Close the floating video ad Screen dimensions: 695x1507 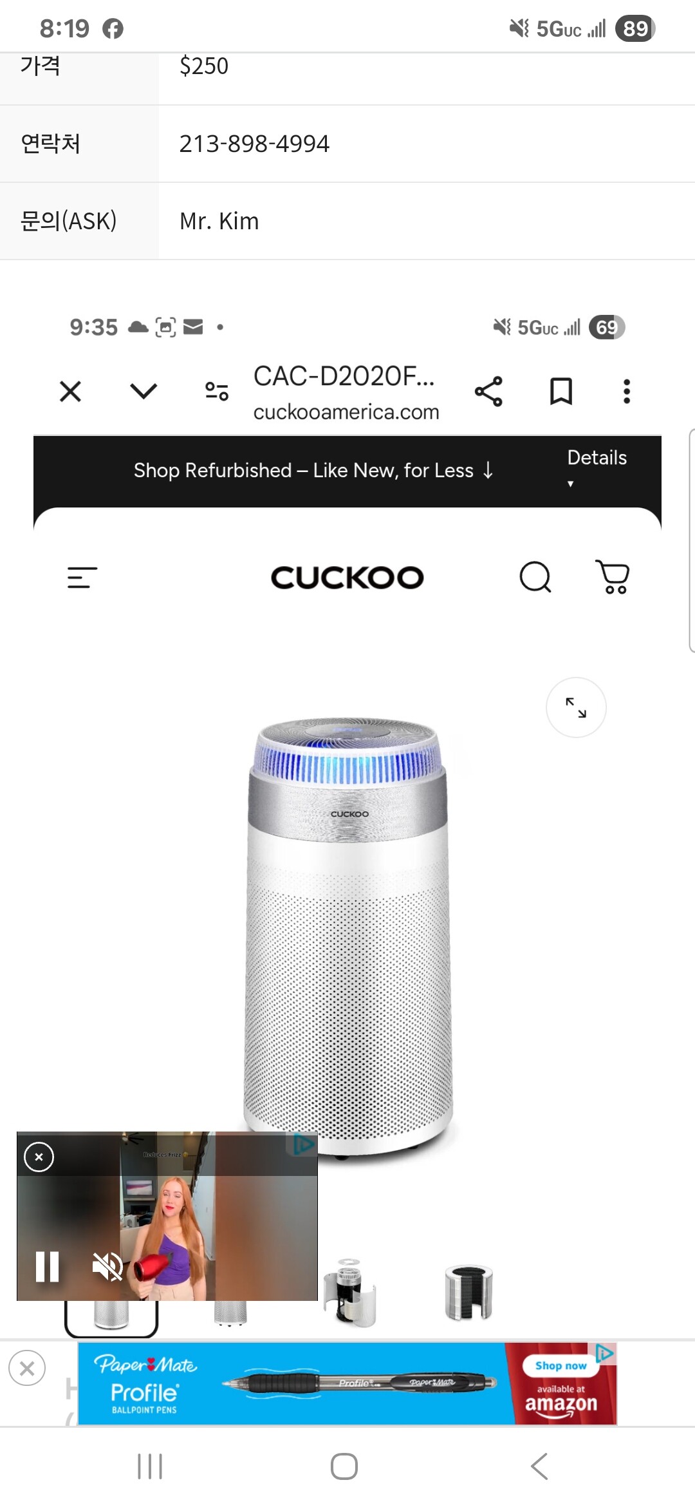(x=39, y=1157)
